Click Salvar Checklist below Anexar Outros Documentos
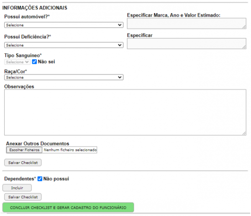This screenshot has width=251, height=216. pyautogui.click(x=23, y=163)
